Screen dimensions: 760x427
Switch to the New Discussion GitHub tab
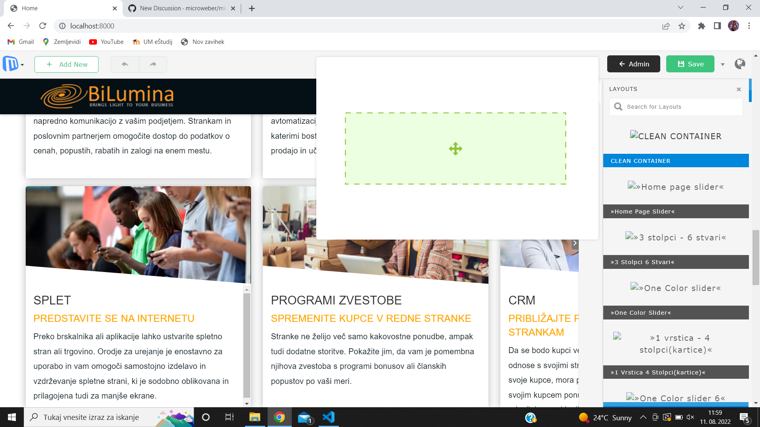click(x=182, y=8)
